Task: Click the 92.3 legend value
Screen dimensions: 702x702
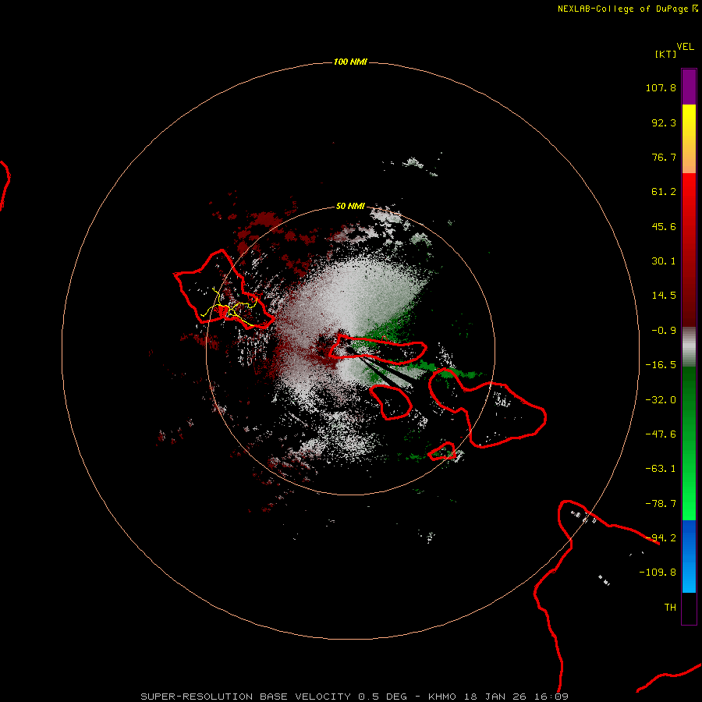Action: 664,122
